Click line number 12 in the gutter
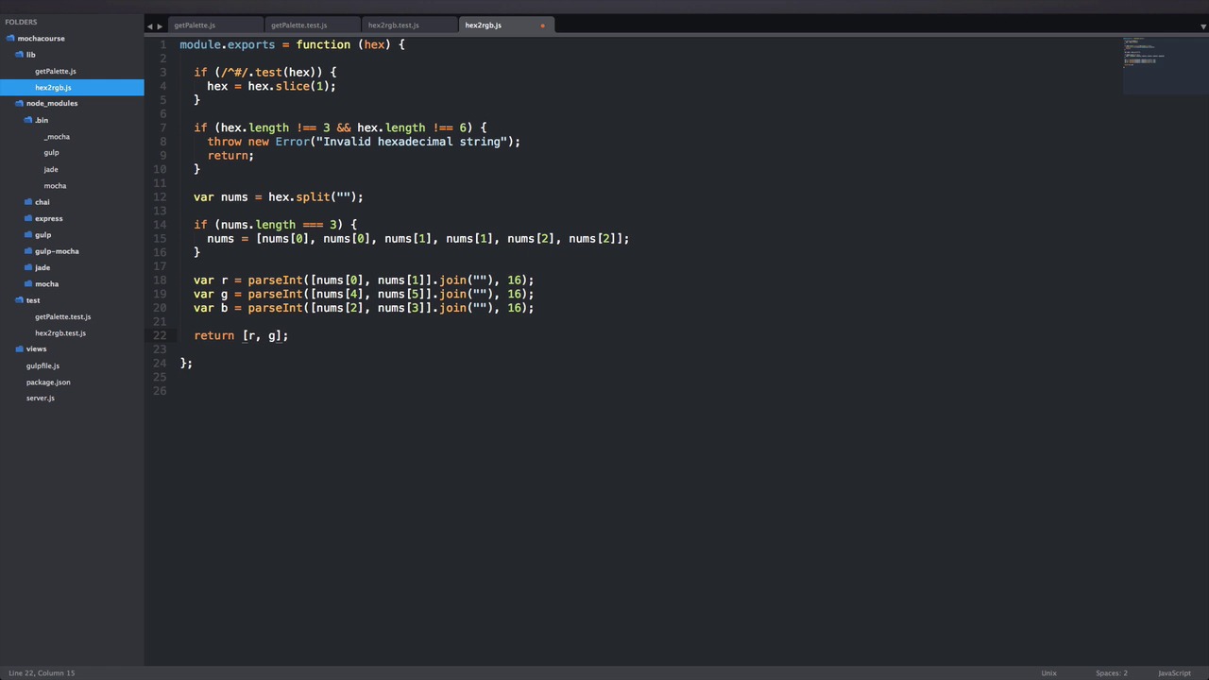The height and width of the screenshot is (680, 1209). point(161,196)
